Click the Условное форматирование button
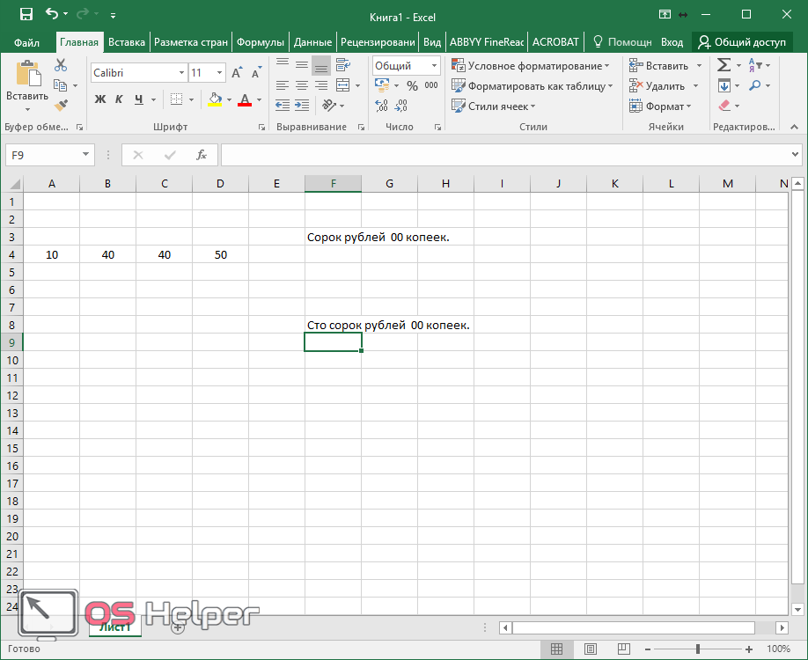The image size is (808, 660). point(530,66)
